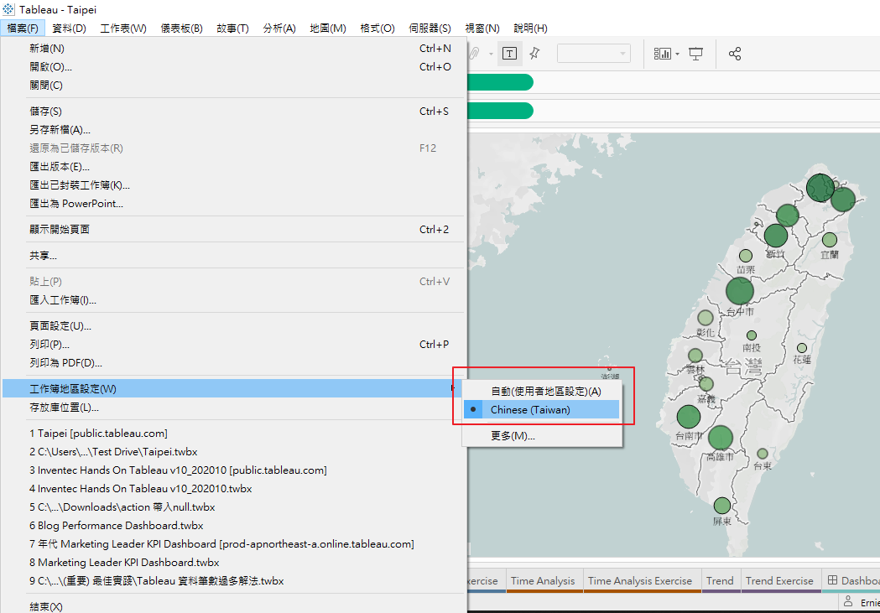
Task: Select 匯出為 PowerPoint... entry
Action: pyautogui.click(x=233, y=204)
